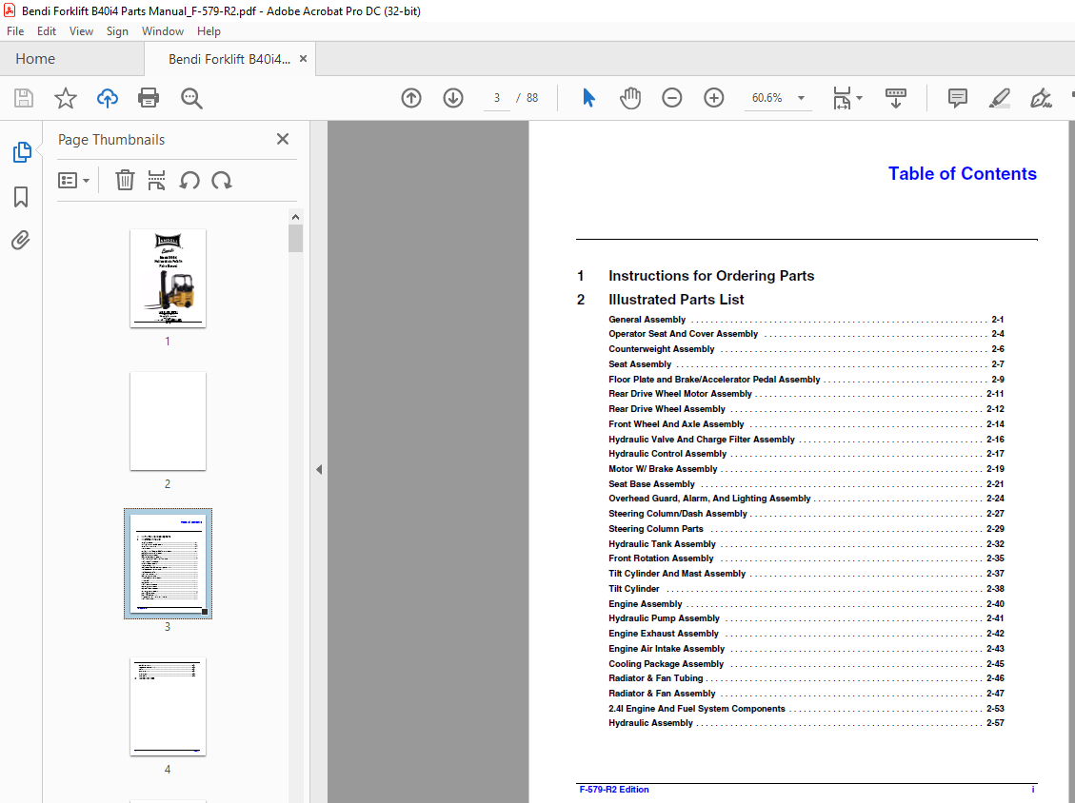Image resolution: width=1075 pixels, height=803 pixels.
Task: Add the document to starred favorites
Action: [66, 98]
